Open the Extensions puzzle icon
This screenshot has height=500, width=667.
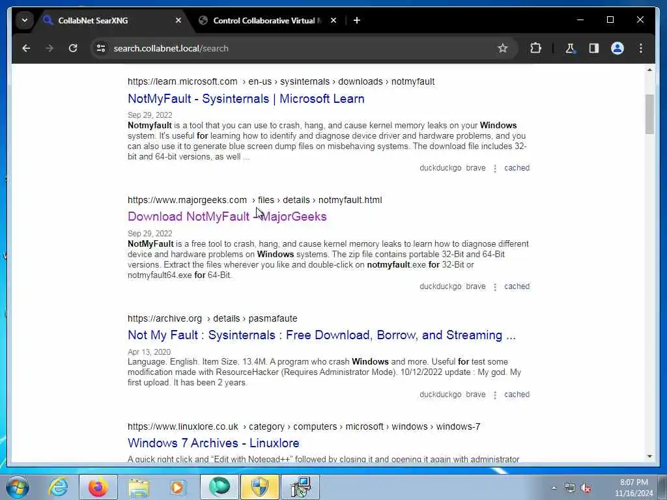coord(535,48)
